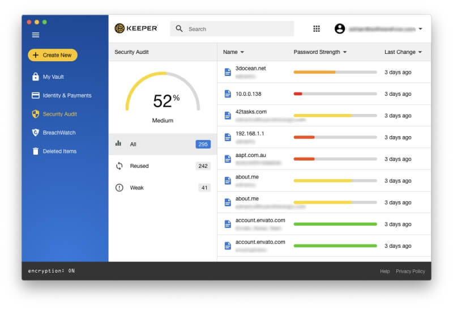453x309 pixels.
Task: Click the Security Audit panel header
Action: tap(163, 52)
